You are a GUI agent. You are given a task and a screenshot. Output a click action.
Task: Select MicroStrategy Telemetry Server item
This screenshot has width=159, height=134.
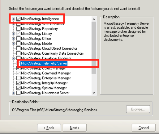(x=44, y=63)
